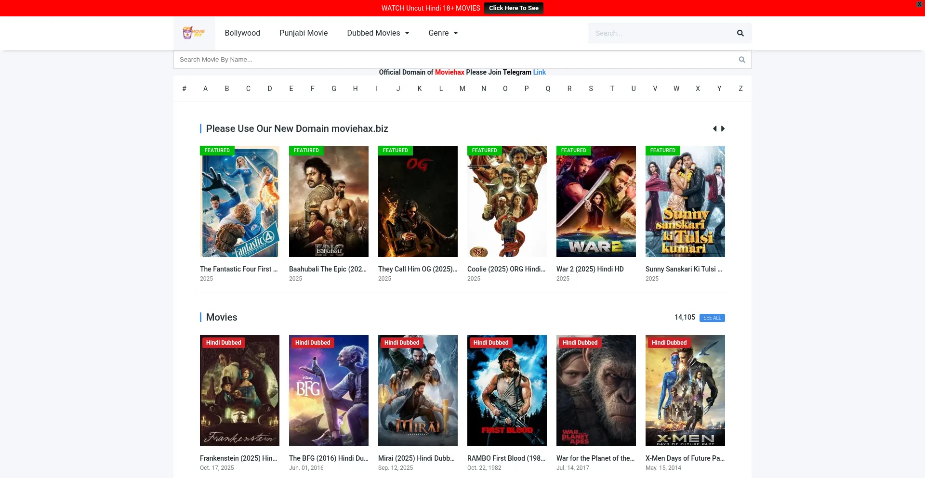Filter movies by letter M
Screen dimensions: 925x478
[x=462, y=89]
